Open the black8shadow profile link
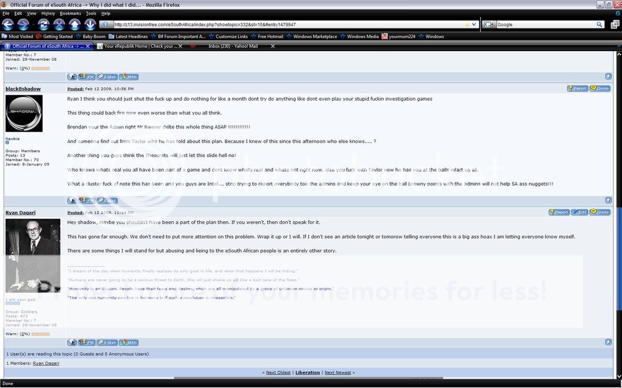Screen dimensions: 622x388 tap(23, 89)
